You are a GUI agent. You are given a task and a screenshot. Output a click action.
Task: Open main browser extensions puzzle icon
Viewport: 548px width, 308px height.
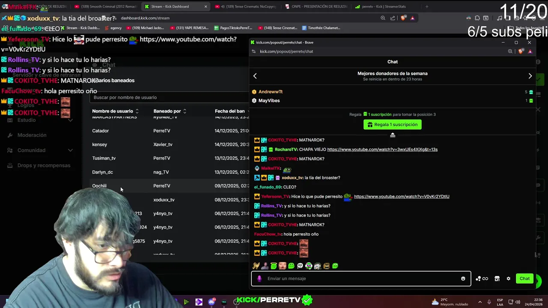(477, 18)
